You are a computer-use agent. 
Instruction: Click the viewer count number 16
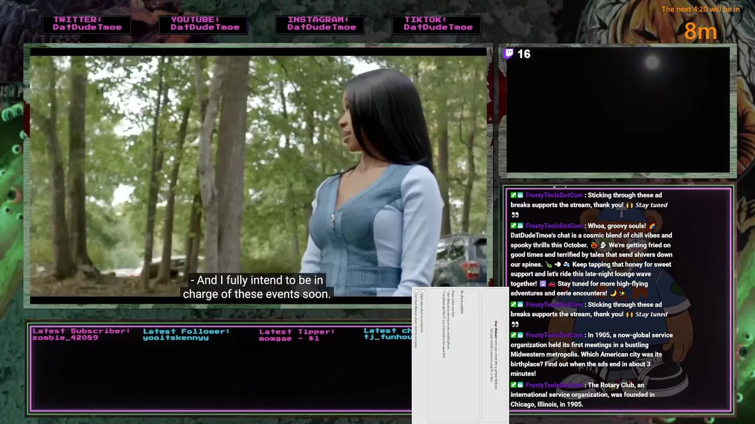(524, 54)
